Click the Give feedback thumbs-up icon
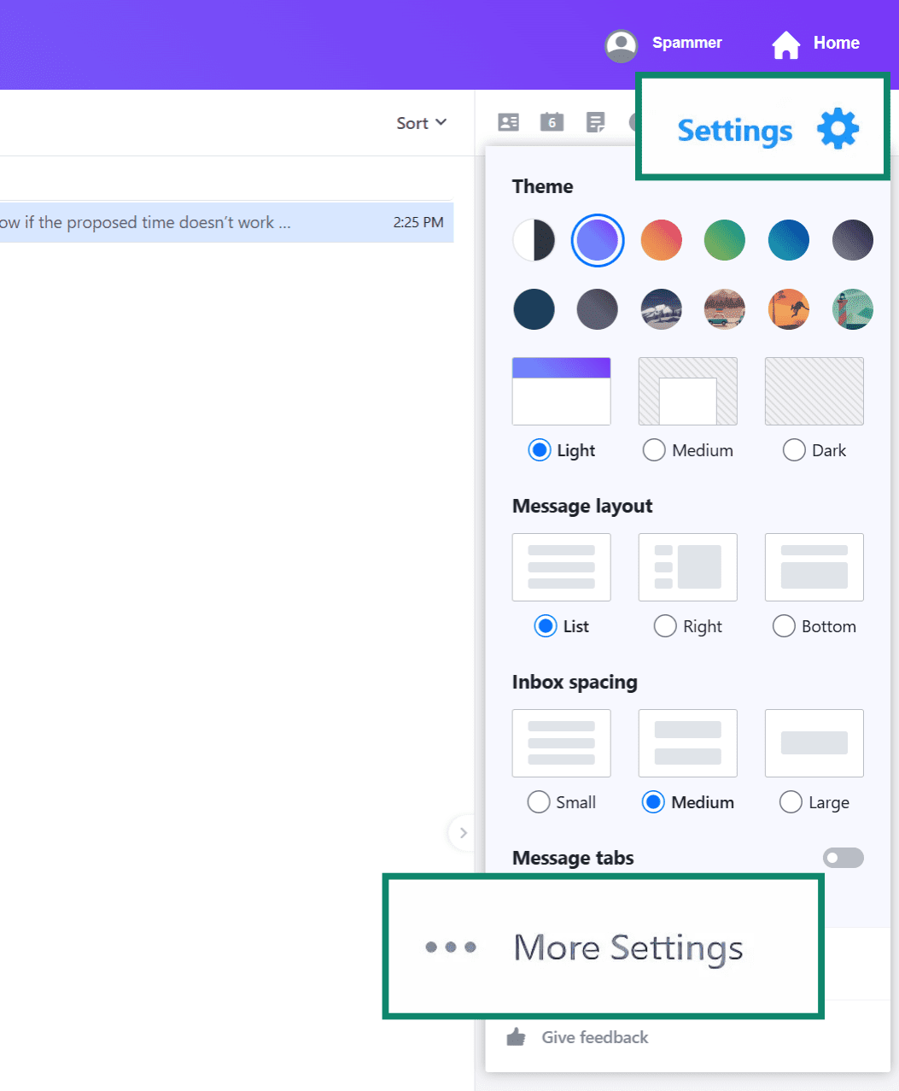The image size is (899, 1091). coord(516,1037)
